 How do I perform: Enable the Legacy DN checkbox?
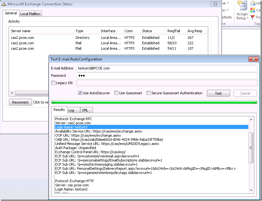coord(53,83)
